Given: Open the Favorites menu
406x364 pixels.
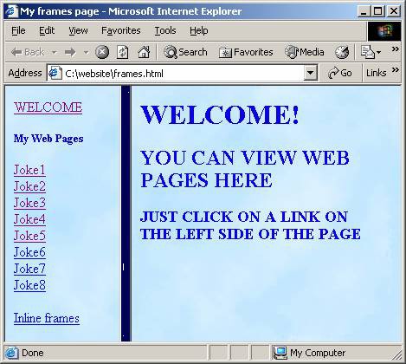Looking at the screenshot, I should click(x=121, y=30).
